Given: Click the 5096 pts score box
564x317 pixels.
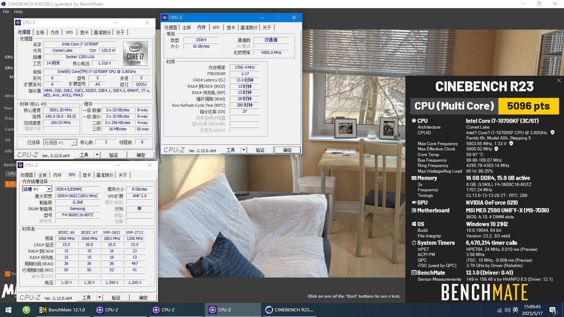Looking at the screenshot, I should (528, 106).
